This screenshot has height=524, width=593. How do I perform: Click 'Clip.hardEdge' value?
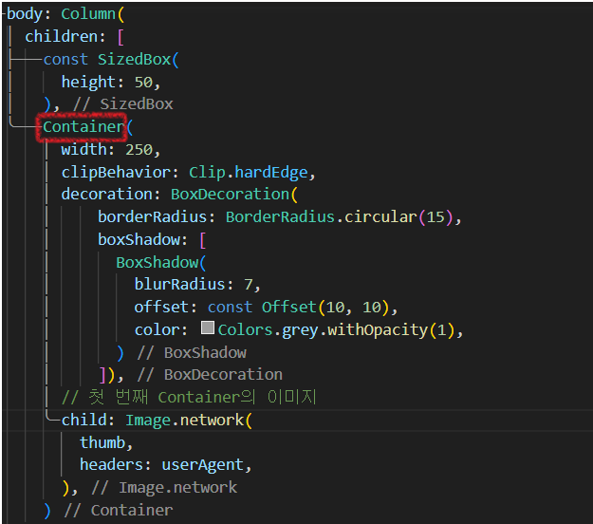(248, 173)
